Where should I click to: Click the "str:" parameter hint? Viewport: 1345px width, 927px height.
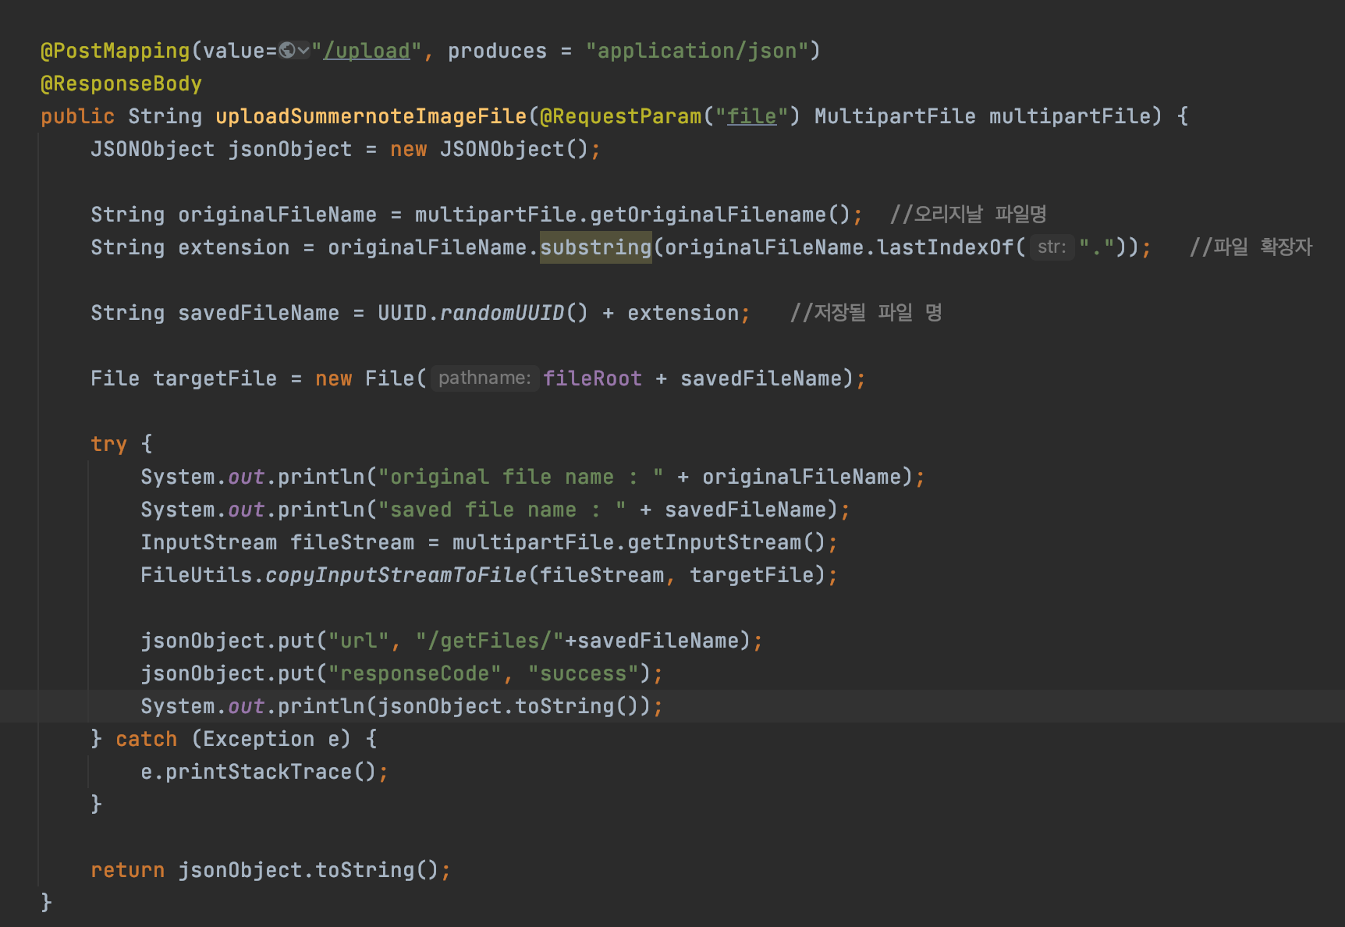[1052, 247]
